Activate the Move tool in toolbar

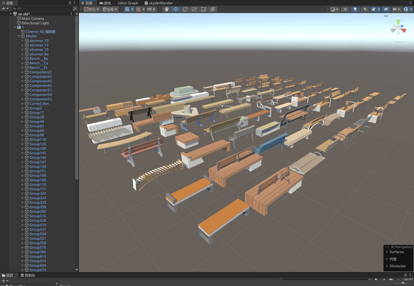(x=176, y=9)
